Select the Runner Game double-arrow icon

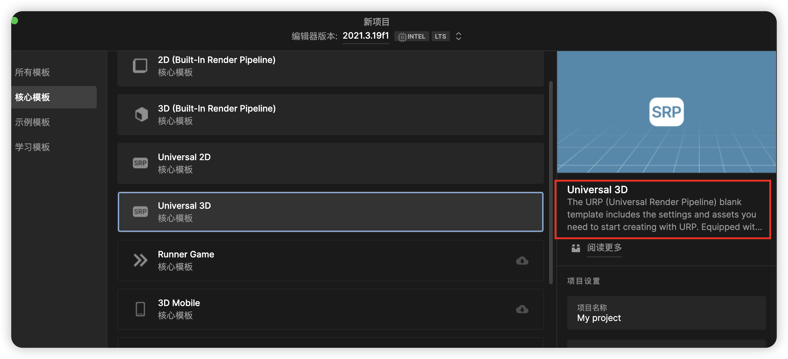click(140, 260)
